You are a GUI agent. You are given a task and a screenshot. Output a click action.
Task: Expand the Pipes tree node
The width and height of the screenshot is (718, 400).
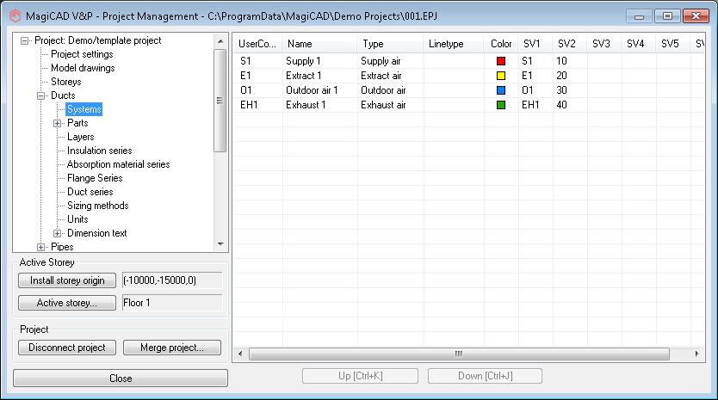click(40, 247)
